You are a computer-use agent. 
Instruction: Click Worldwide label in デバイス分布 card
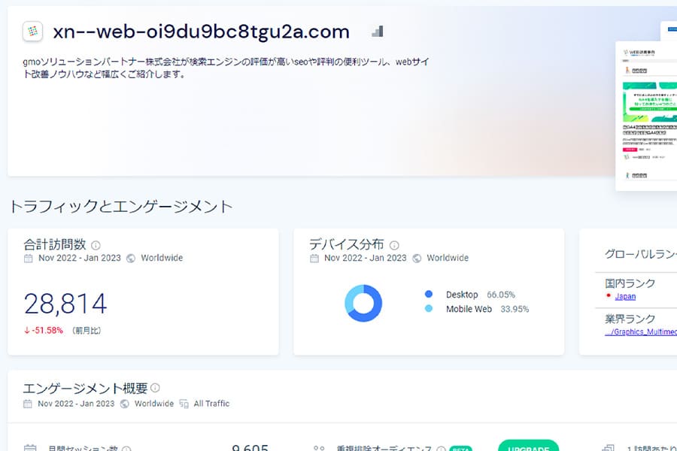[448, 258]
